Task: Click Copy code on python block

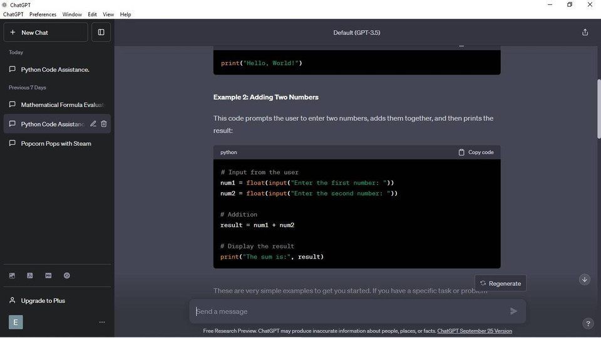Action: [x=476, y=152]
